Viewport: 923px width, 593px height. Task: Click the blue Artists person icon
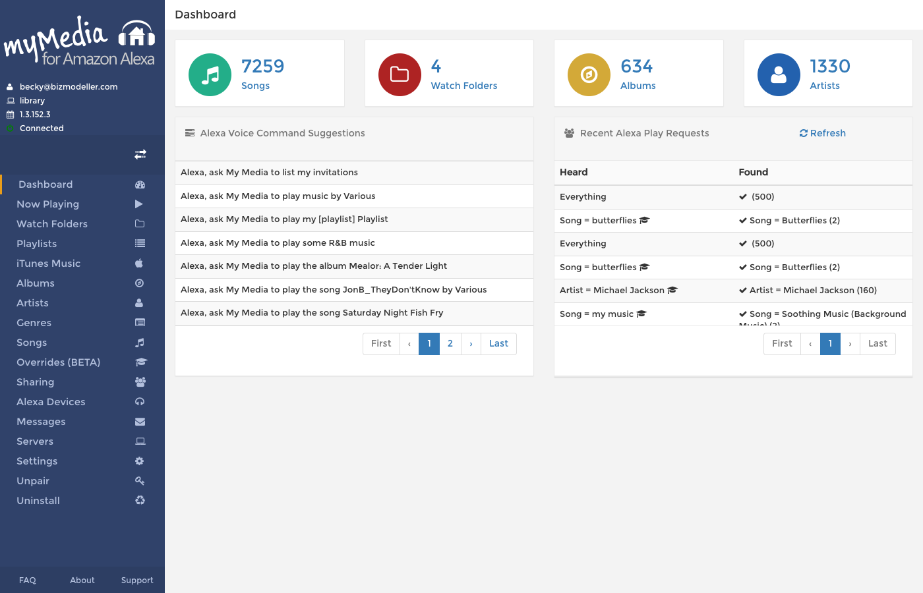click(x=779, y=74)
